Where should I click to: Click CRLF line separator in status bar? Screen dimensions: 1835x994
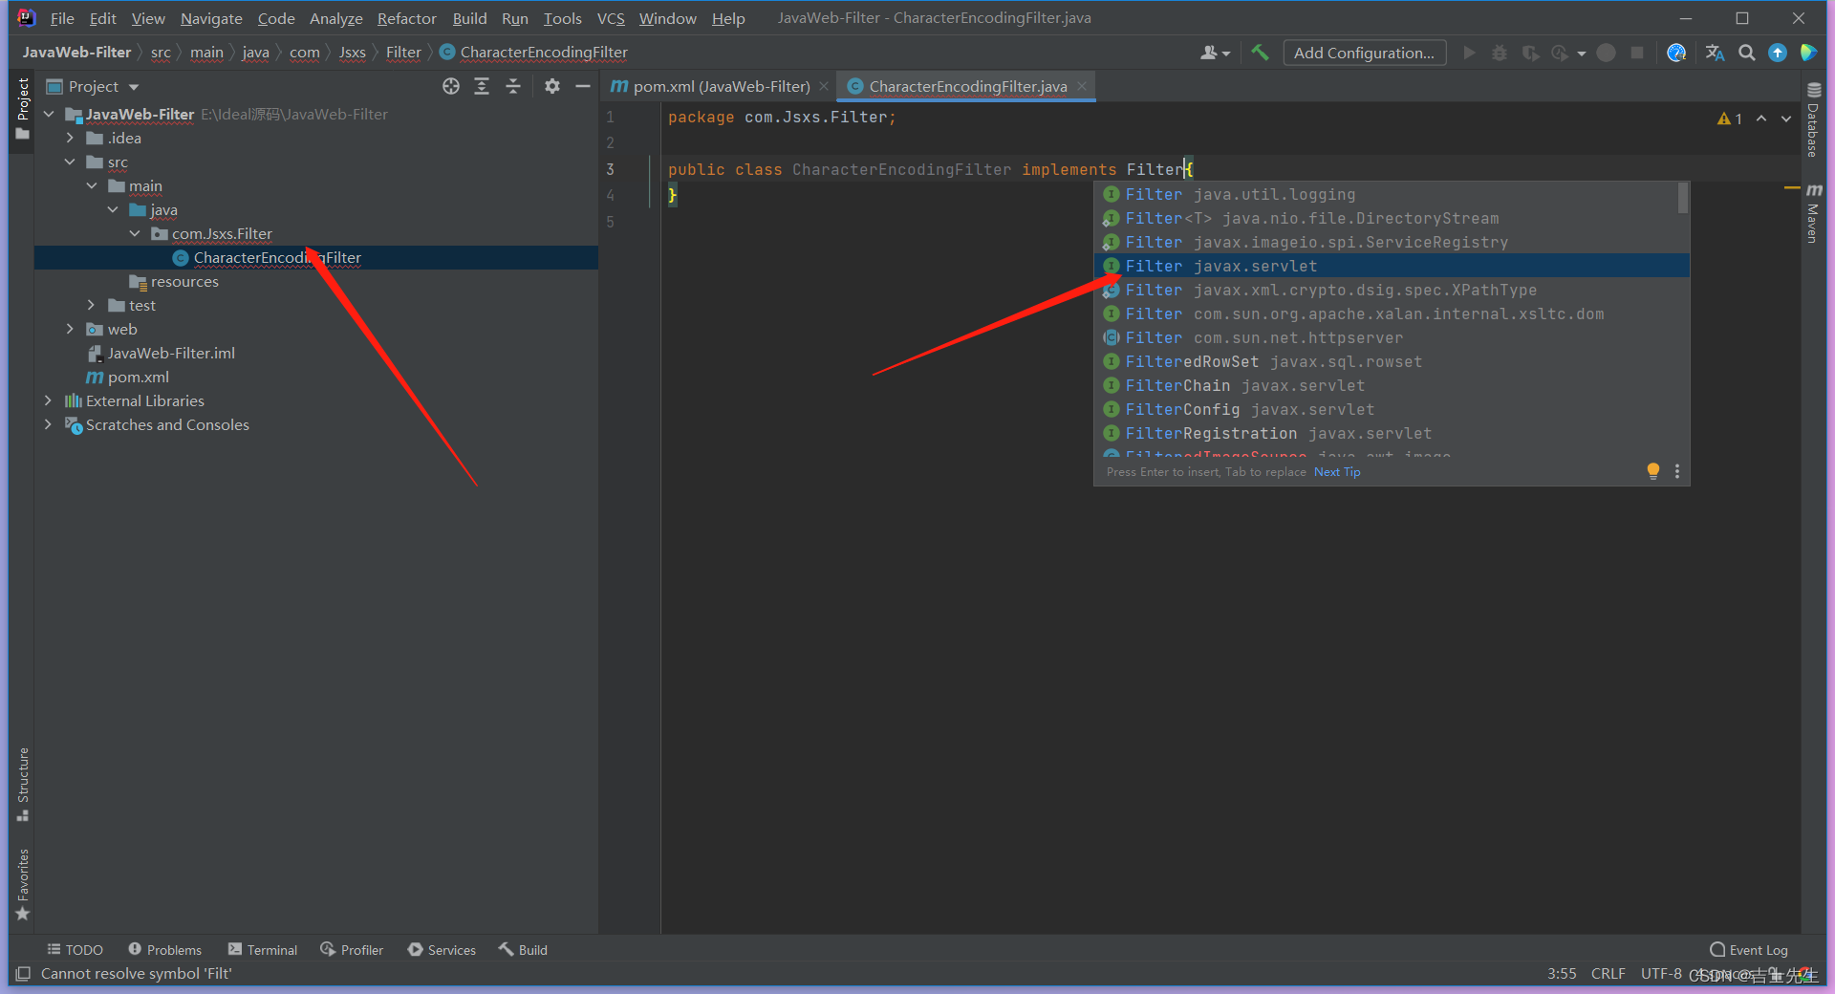click(1608, 974)
